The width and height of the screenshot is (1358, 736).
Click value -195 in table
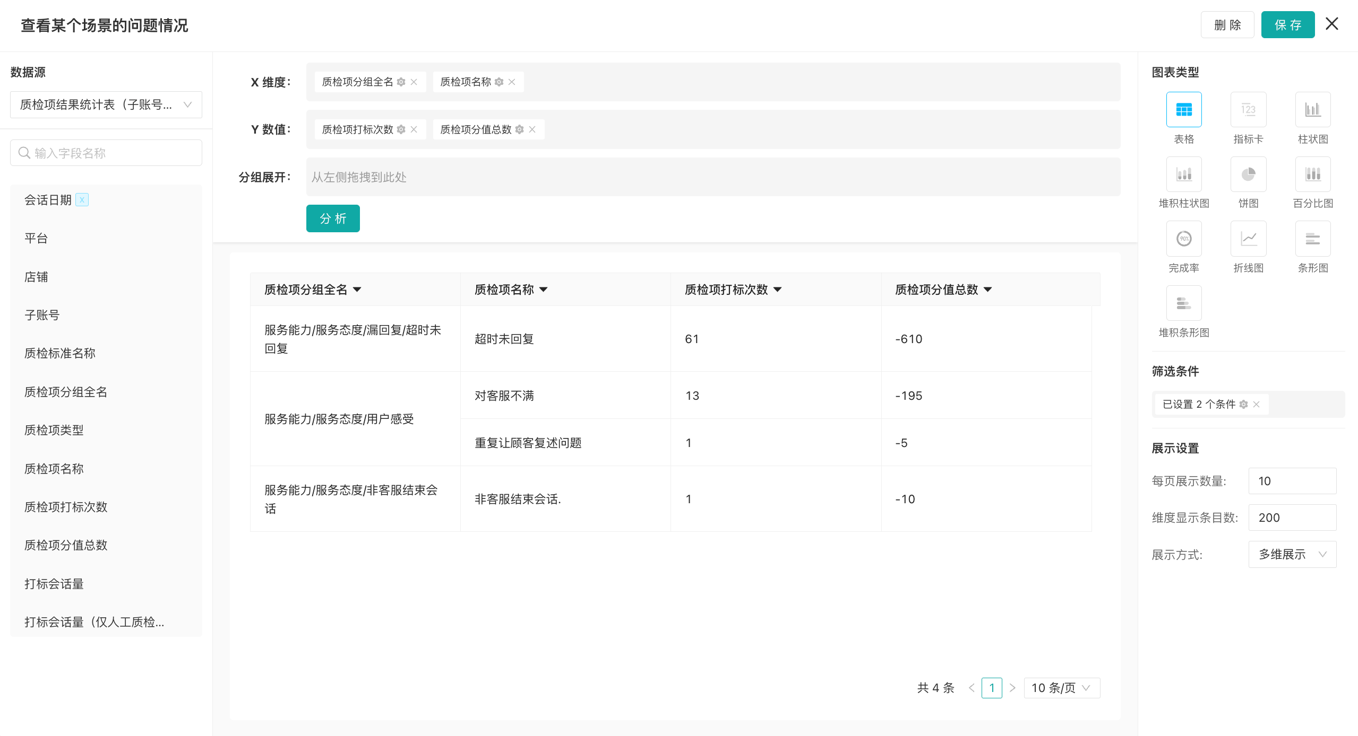point(908,396)
